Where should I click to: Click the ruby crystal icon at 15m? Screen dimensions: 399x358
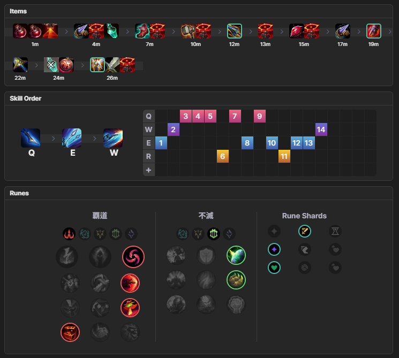297,31
